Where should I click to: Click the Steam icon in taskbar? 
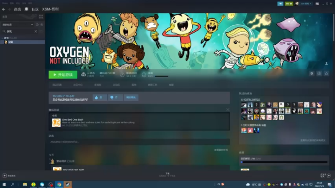point(67,184)
